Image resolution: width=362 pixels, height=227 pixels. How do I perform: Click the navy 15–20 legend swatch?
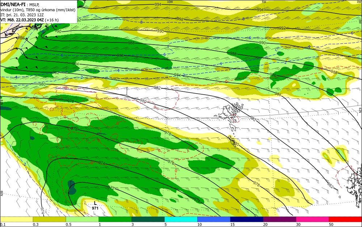[247, 219]
